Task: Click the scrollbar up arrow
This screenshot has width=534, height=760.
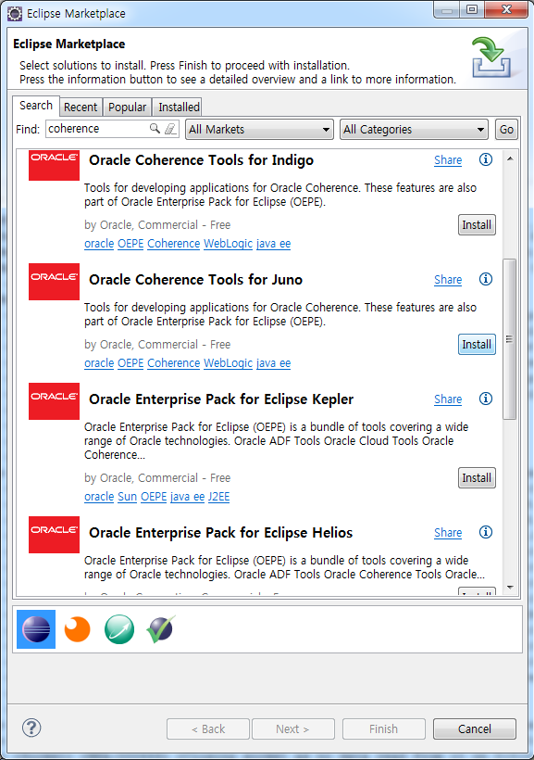Action: (510, 158)
